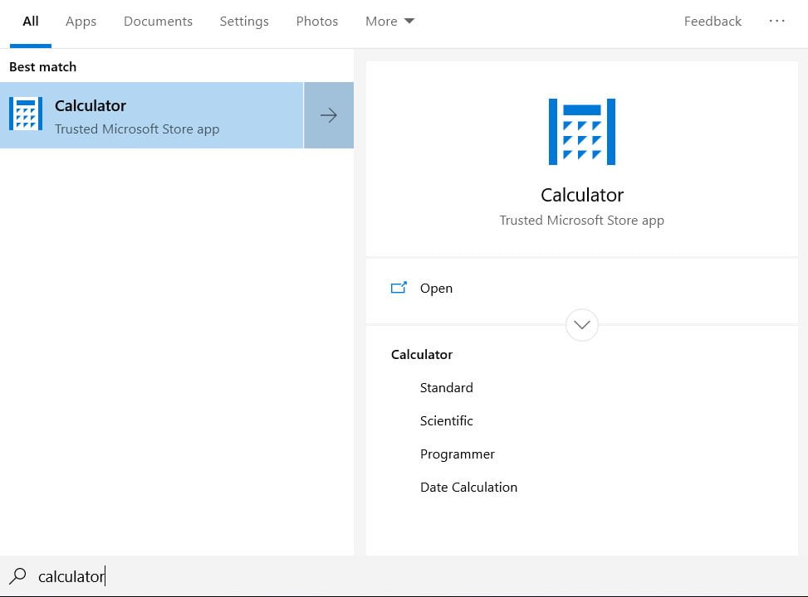Click the large Calculator app icon
The image size is (808, 597).
[x=582, y=132]
